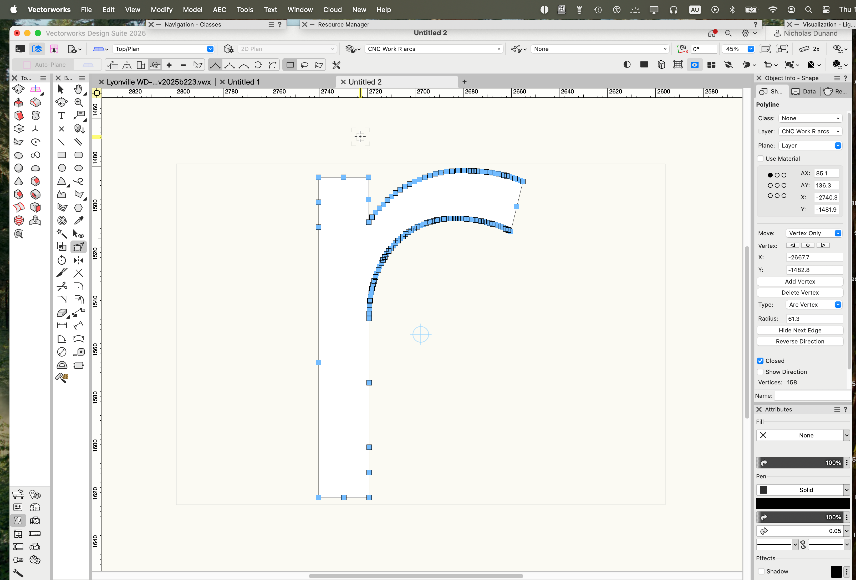Click the Radius input field
The image size is (856, 580).
(x=814, y=318)
